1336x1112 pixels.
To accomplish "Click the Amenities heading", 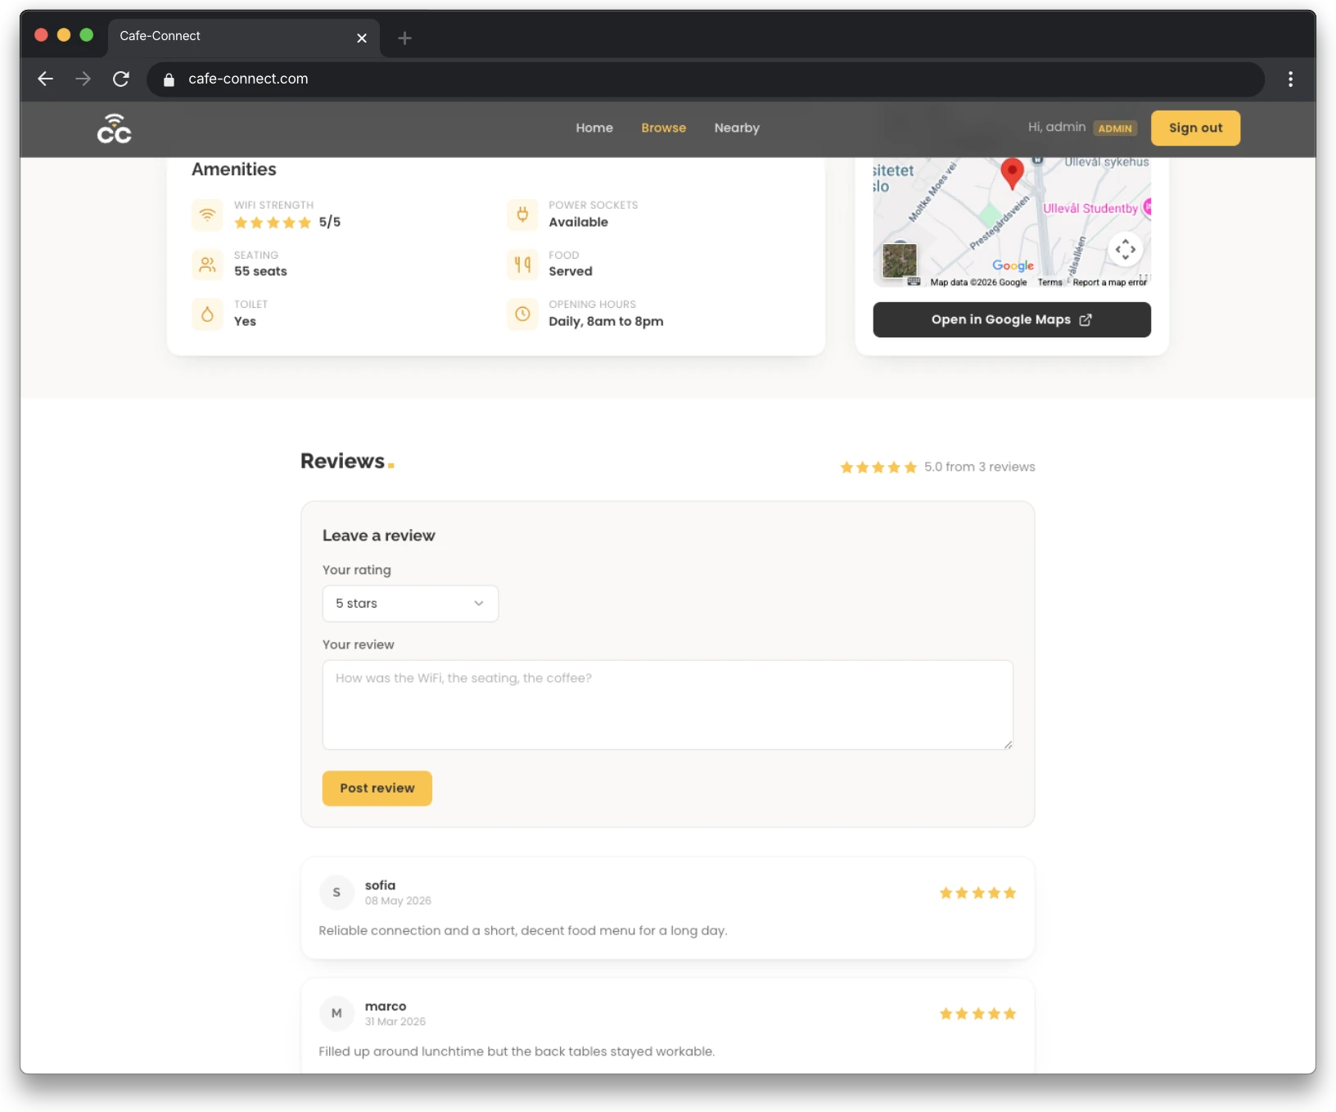I will 234,170.
